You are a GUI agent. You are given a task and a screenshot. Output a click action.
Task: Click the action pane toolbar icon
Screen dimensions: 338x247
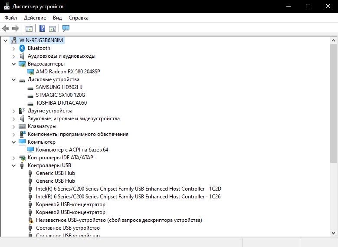(x=53, y=29)
